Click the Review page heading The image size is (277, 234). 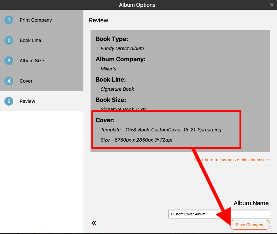coord(98,20)
